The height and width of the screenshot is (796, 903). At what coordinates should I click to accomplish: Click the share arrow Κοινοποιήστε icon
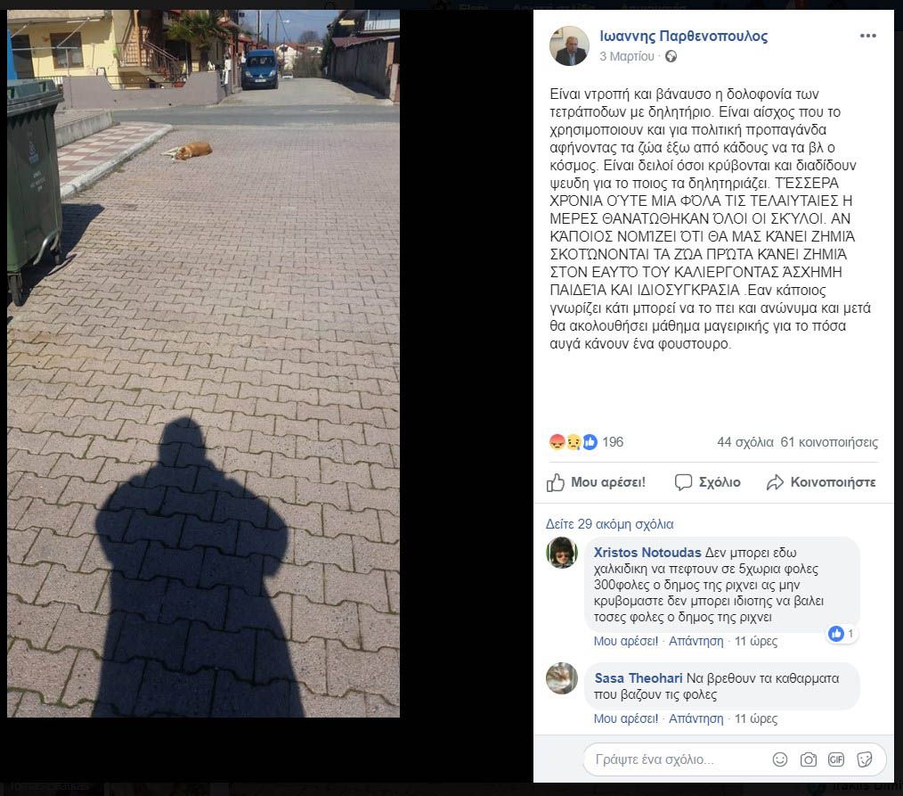(775, 482)
